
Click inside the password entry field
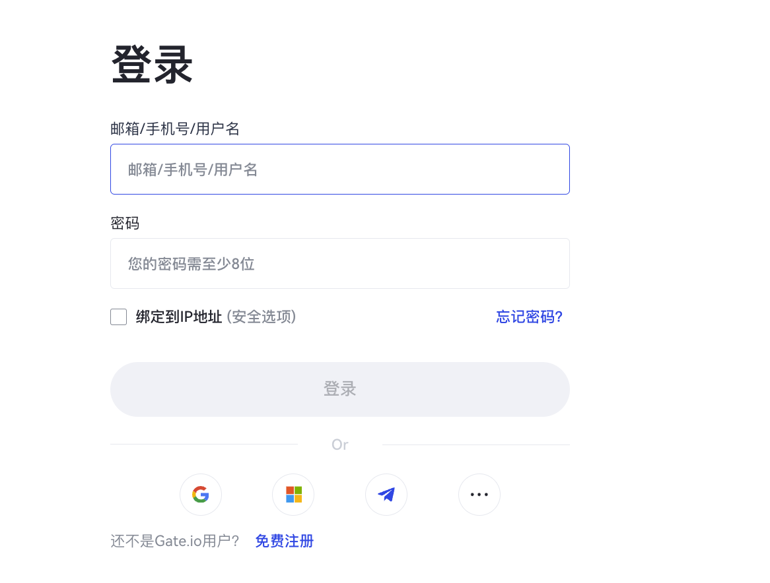tap(339, 263)
